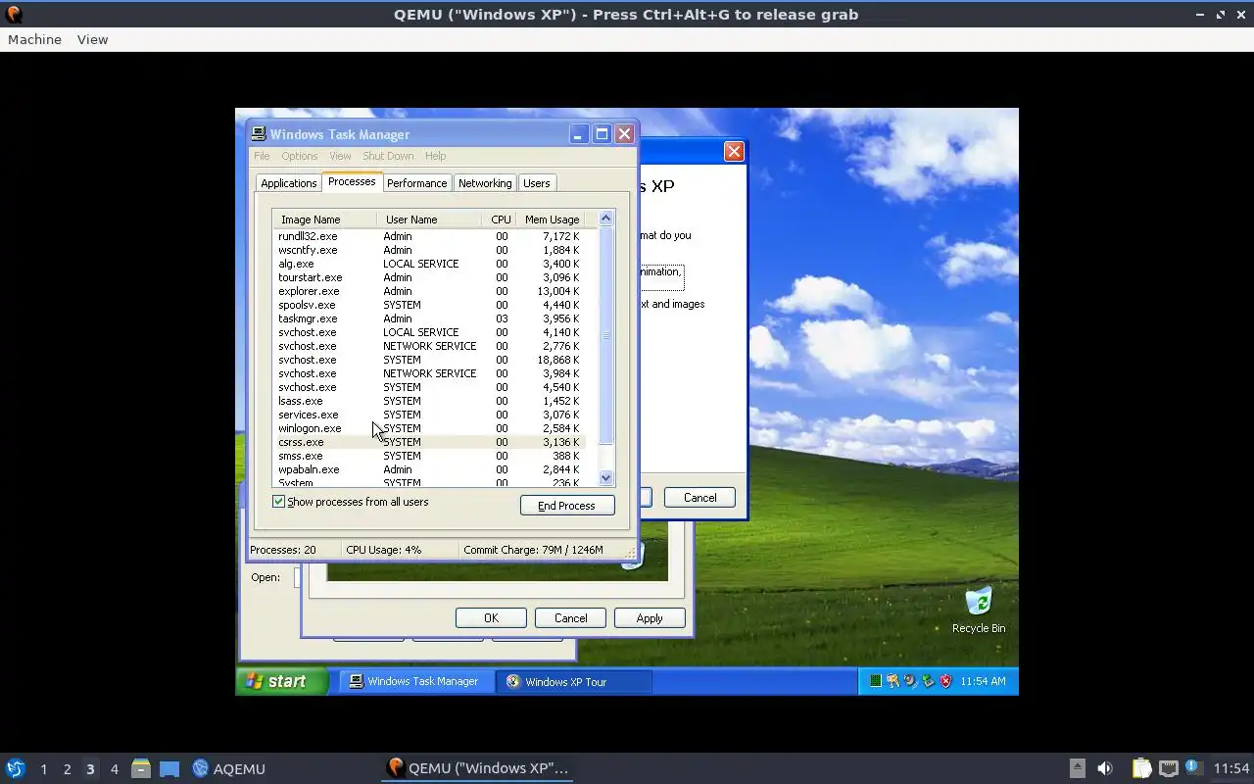Select the svchost.exe row using 18,868 K
The width and height of the screenshot is (1254, 784).
tap(430, 360)
